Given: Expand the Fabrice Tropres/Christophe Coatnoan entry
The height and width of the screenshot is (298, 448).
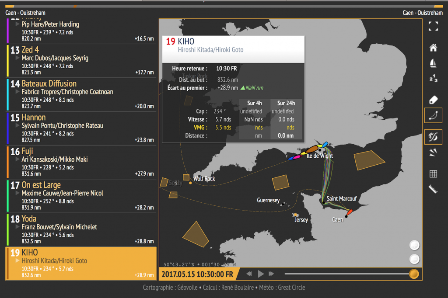Looking at the screenshot, I should tap(17, 91).
